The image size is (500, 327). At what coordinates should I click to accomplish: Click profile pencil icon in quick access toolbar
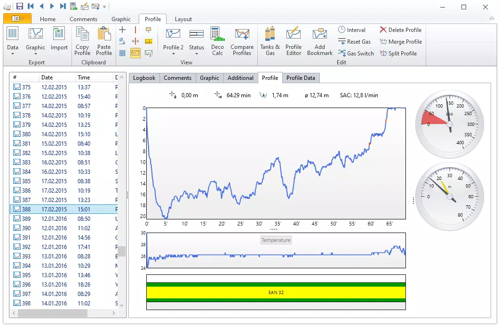pos(84,6)
